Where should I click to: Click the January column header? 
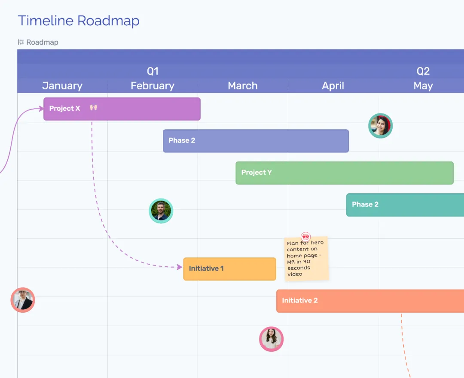pyautogui.click(x=62, y=85)
